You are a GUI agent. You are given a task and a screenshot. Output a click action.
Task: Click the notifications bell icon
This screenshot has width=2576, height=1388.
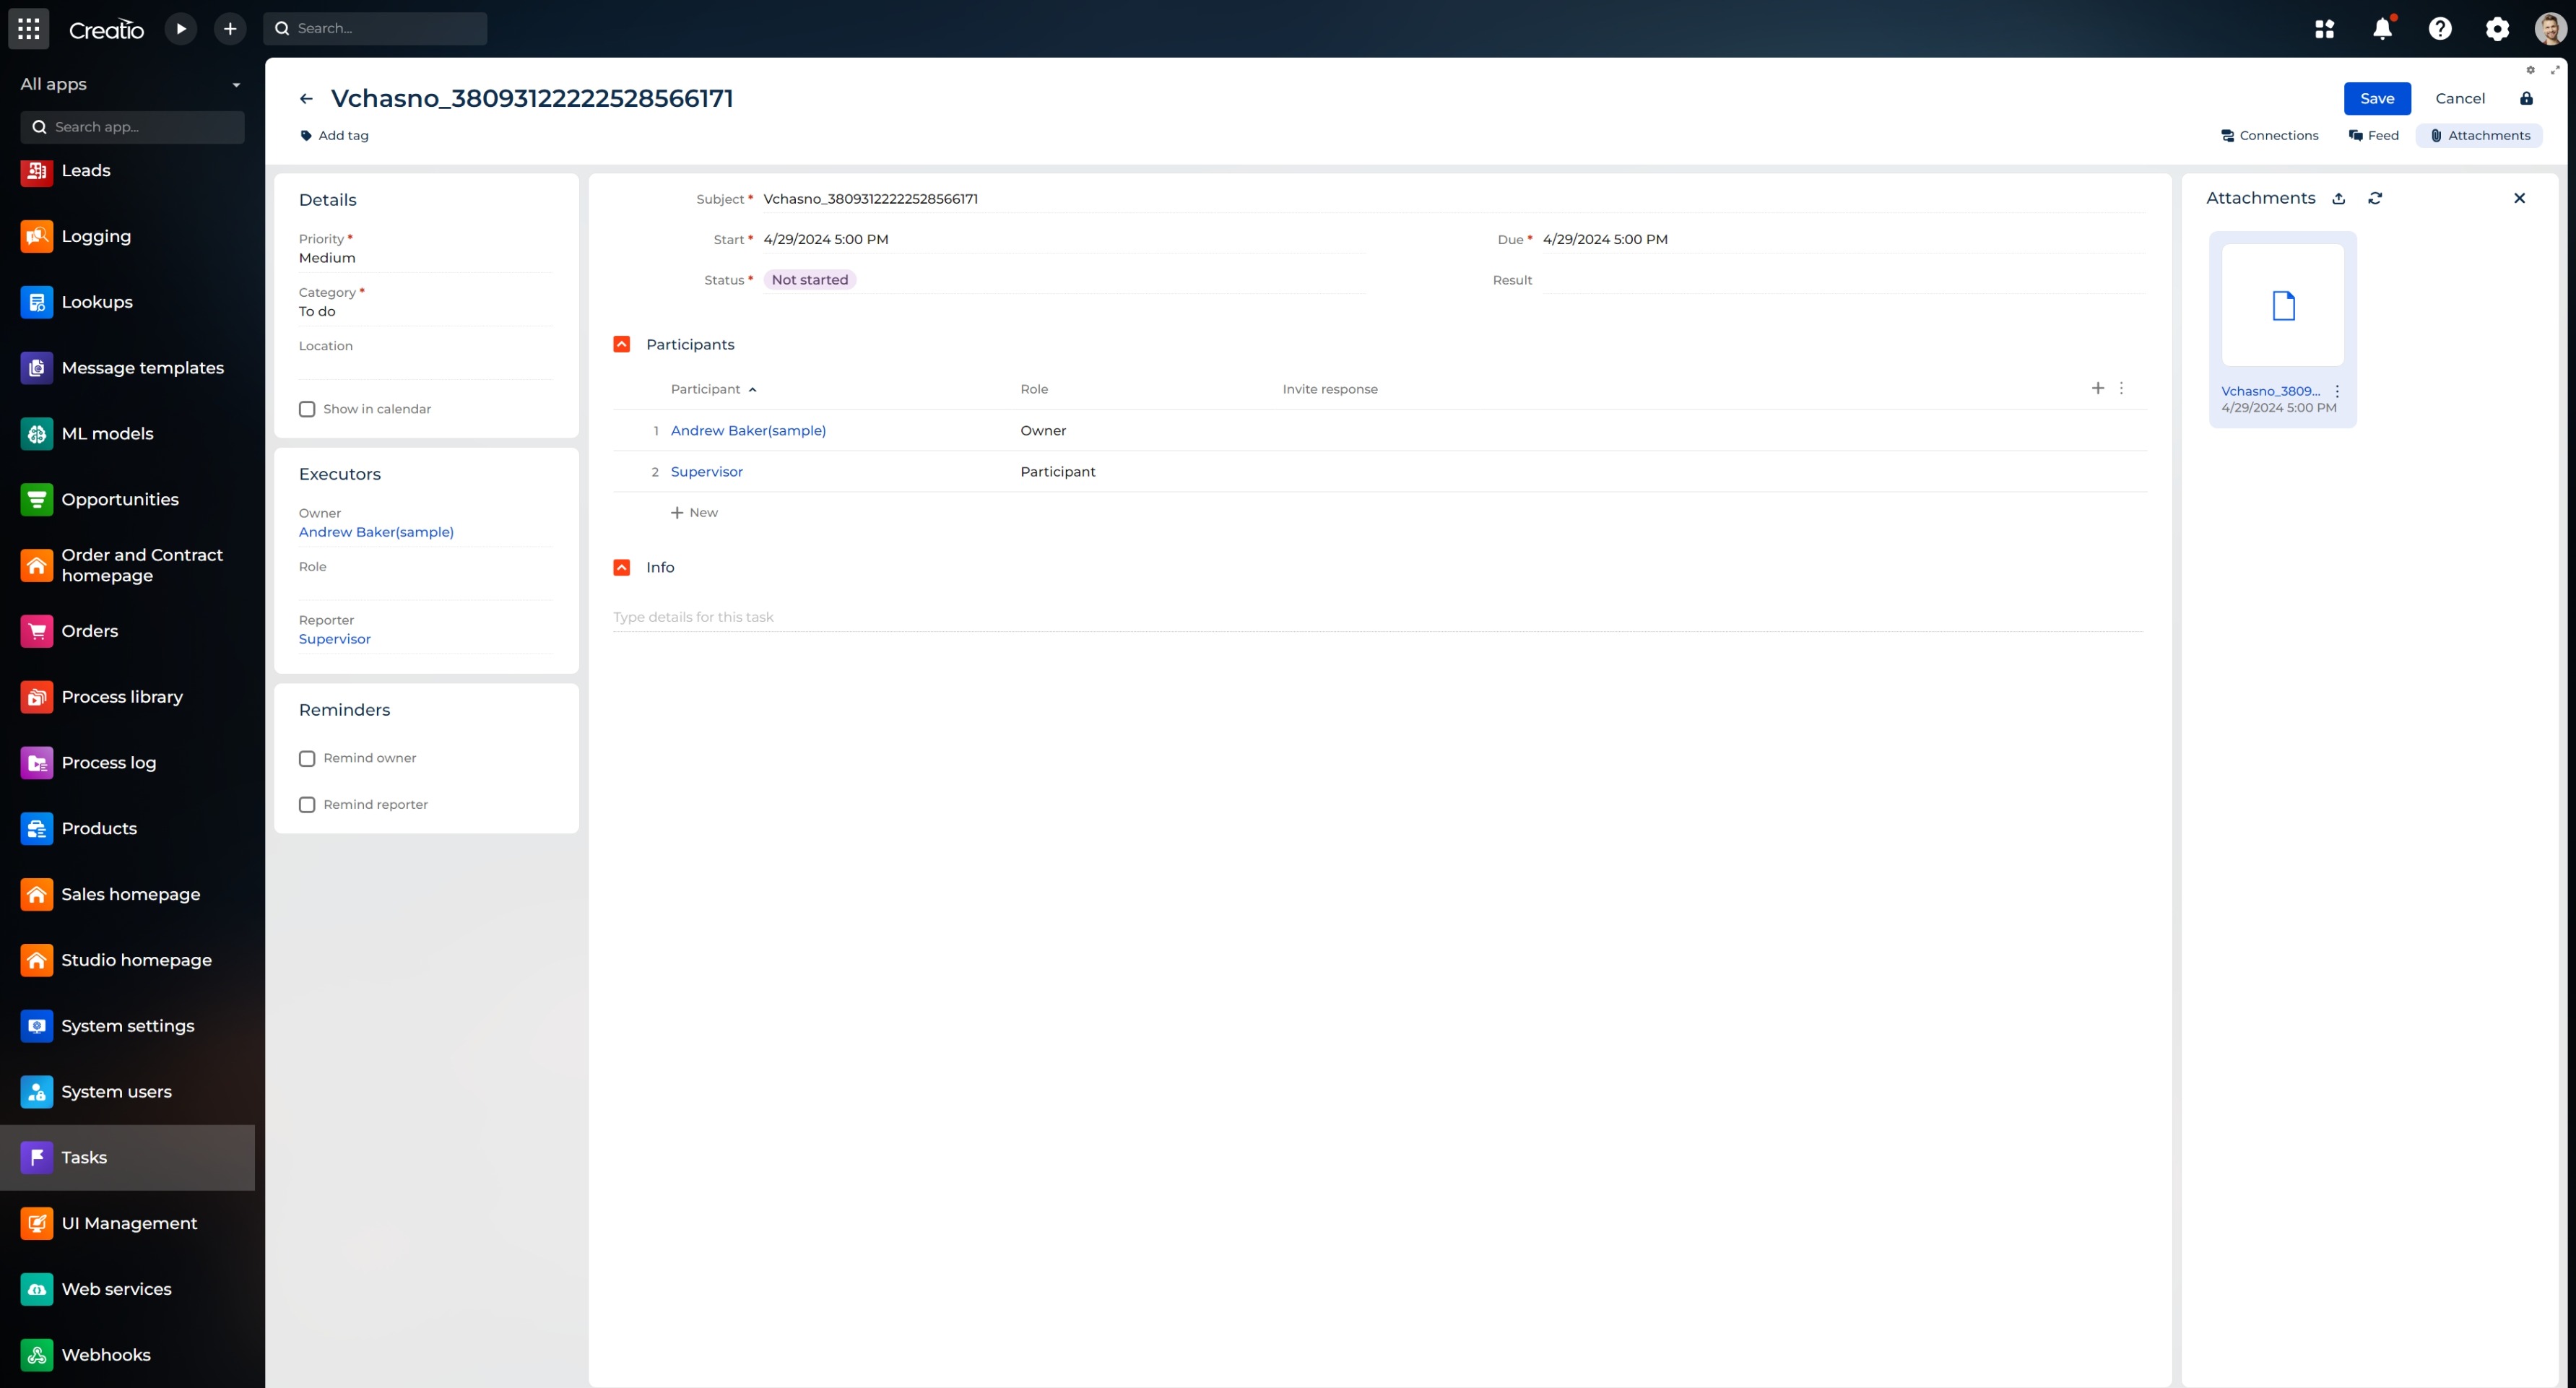pos(2382,29)
